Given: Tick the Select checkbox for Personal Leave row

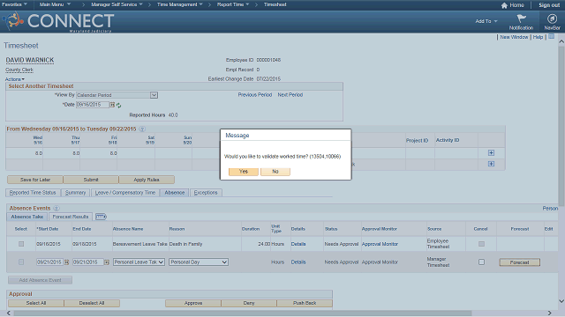Looking at the screenshot, I should (21, 262).
